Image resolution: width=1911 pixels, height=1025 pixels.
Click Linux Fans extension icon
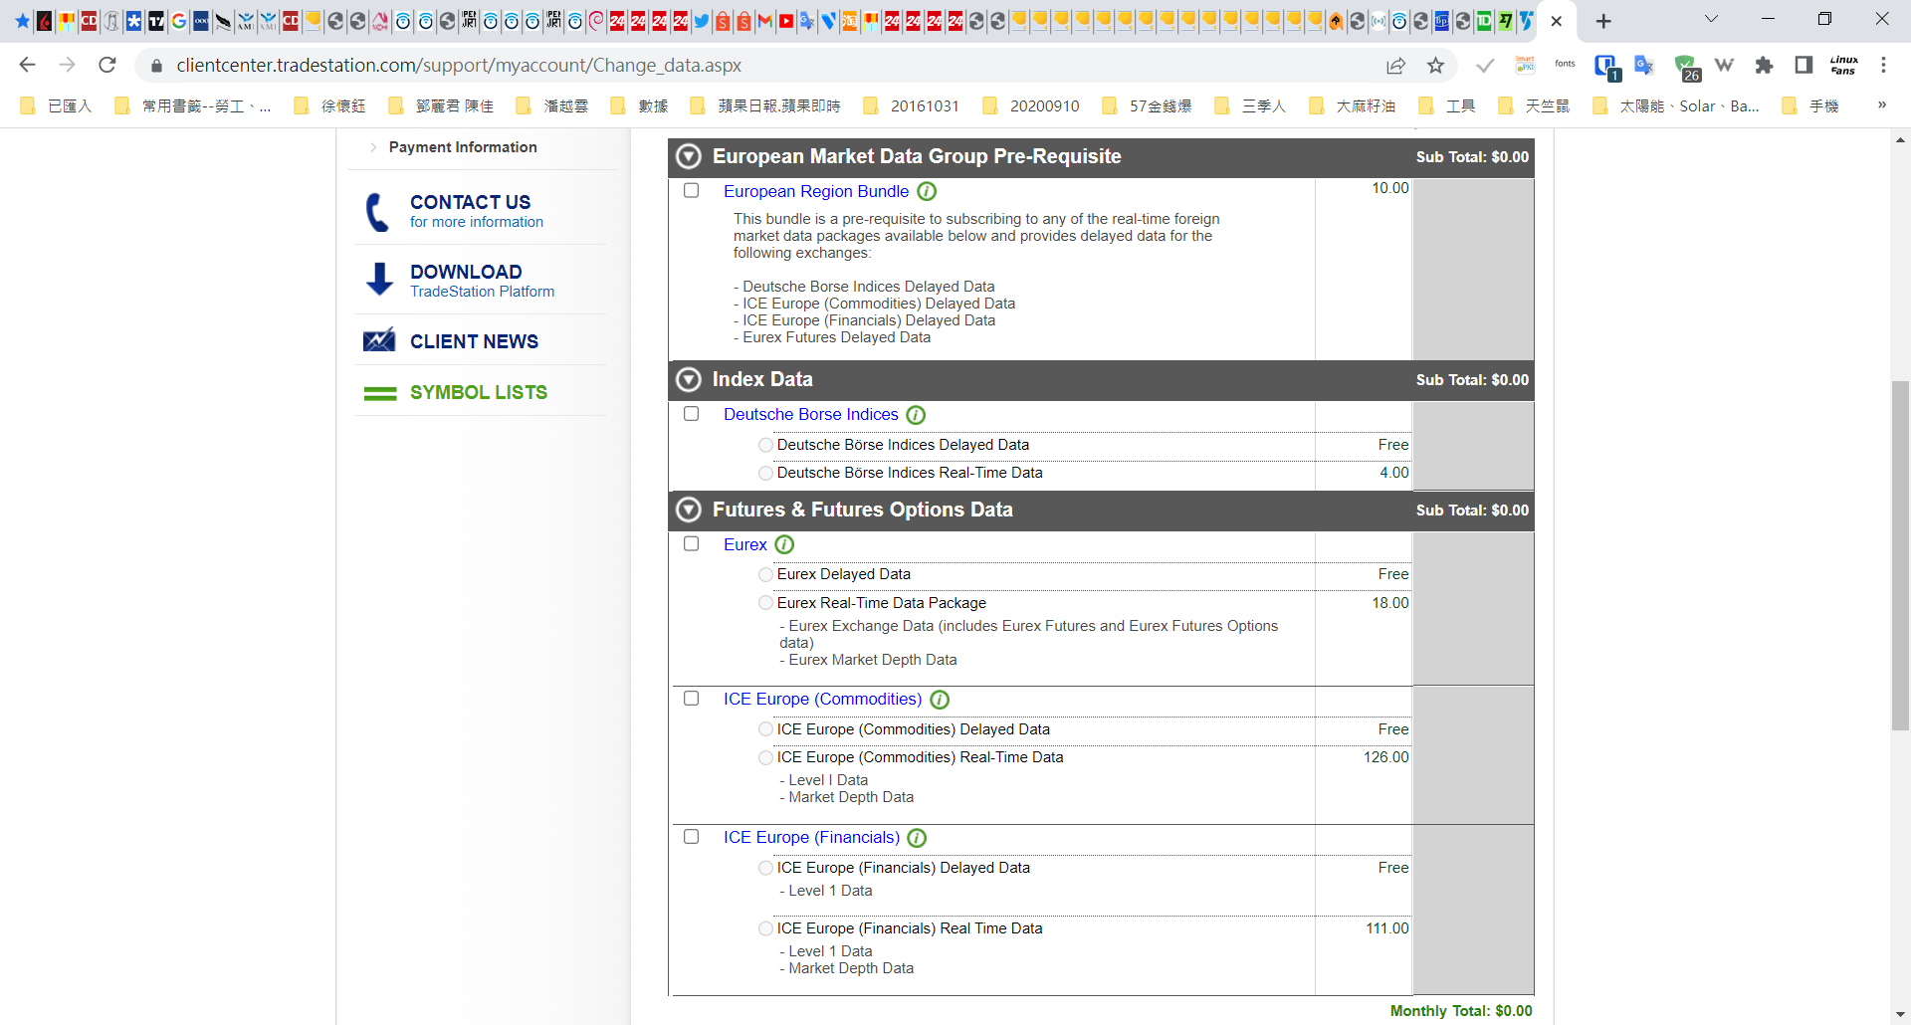[x=1843, y=65]
